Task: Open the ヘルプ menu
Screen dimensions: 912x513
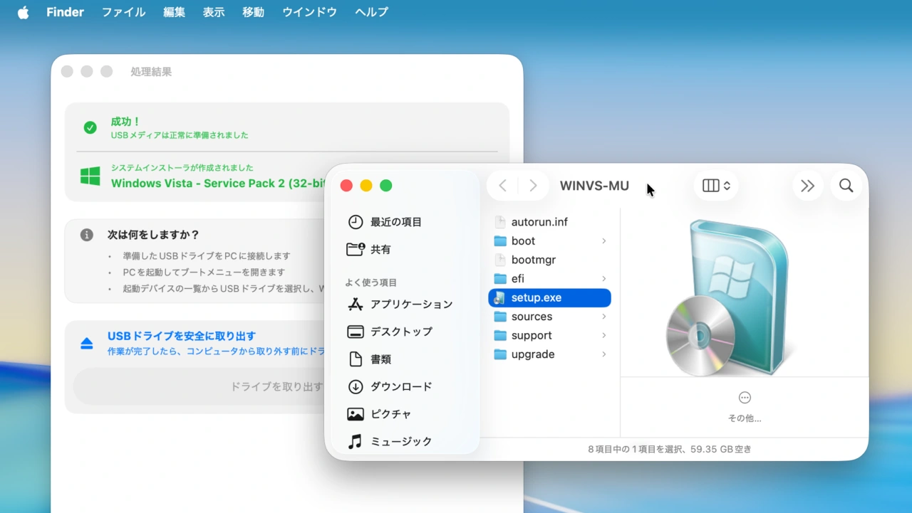Action: click(x=371, y=12)
